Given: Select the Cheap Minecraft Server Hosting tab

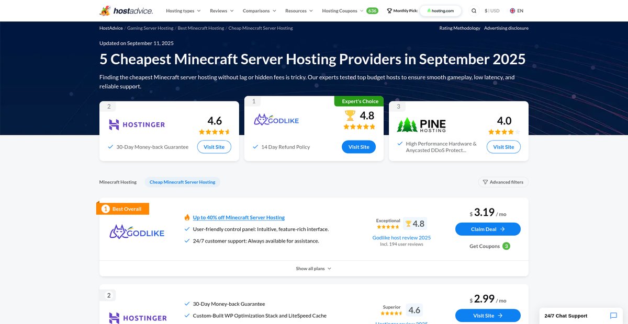Looking at the screenshot, I should click(x=182, y=182).
